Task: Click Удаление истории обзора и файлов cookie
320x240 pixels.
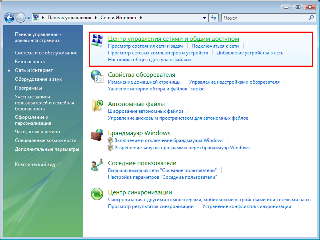Action: click(157, 89)
